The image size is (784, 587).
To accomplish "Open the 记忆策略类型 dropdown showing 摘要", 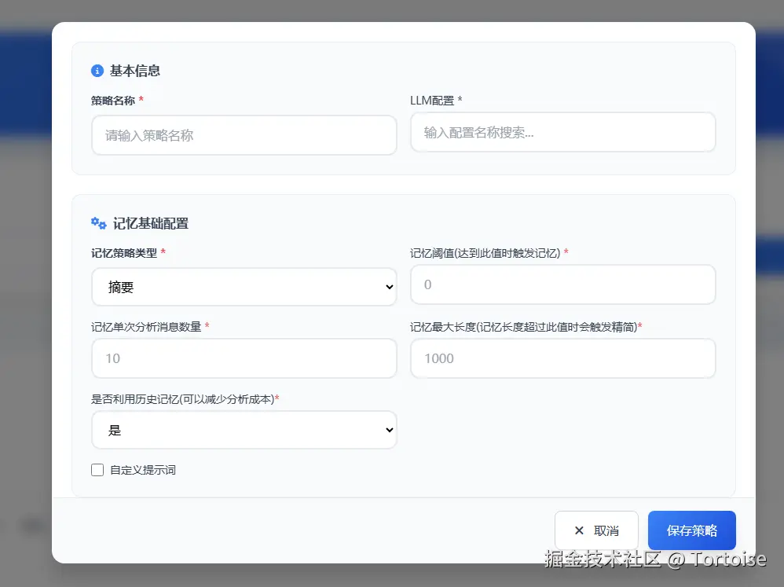I will tap(244, 287).
